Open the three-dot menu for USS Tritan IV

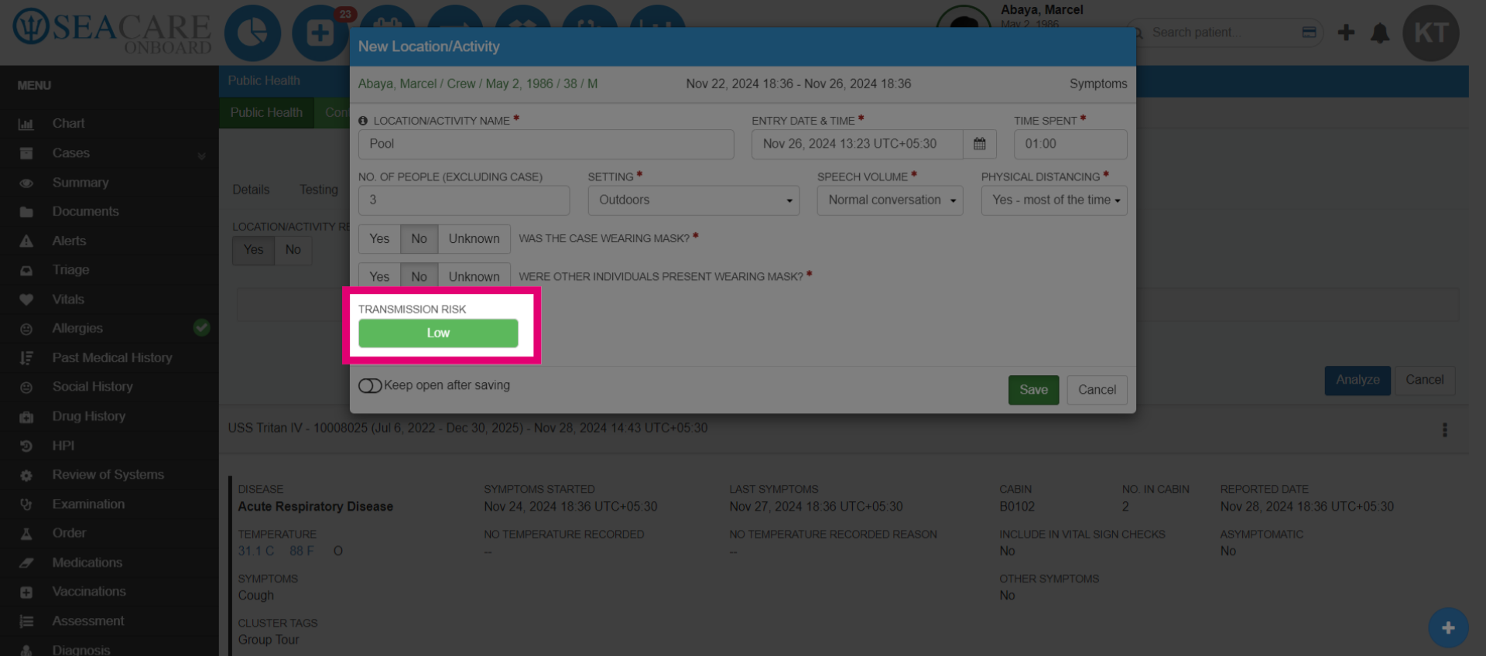pos(1444,429)
